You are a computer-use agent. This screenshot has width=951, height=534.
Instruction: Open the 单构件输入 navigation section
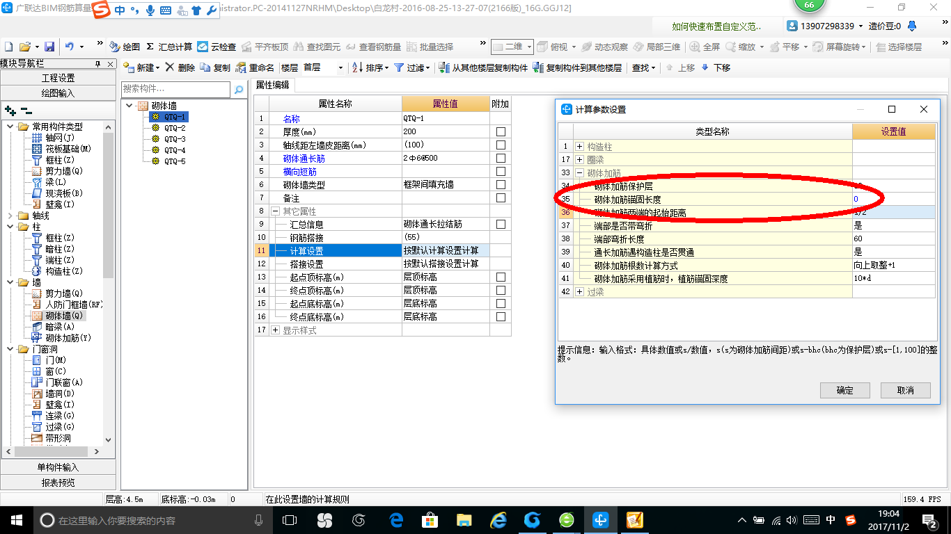(x=58, y=467)
